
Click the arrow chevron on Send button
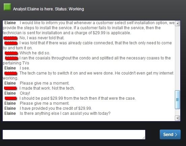point(176,135)
